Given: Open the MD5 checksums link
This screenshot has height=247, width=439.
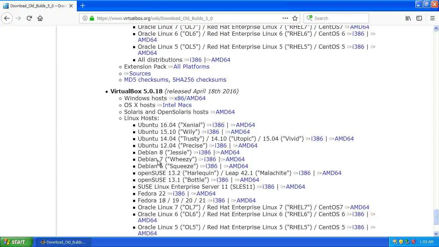Looking at the screenshot, I should pos(146,80).
